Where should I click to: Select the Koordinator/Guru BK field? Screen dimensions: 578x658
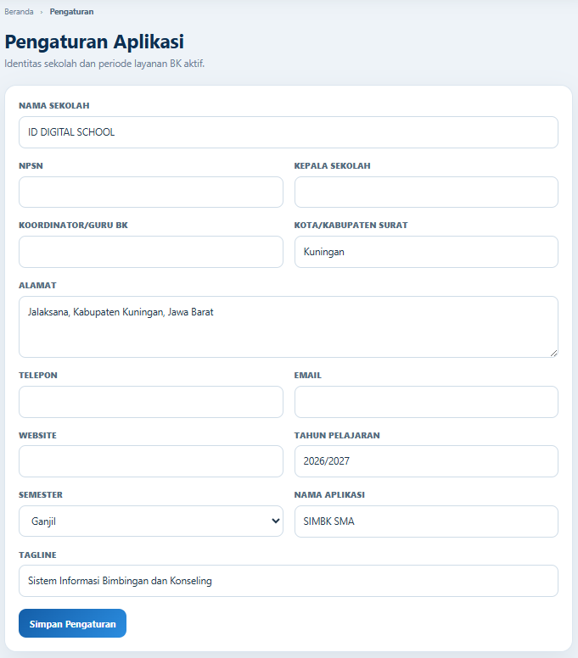151,252
